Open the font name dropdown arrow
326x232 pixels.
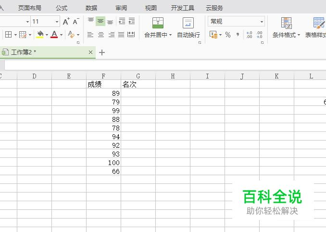click(27, 22)
